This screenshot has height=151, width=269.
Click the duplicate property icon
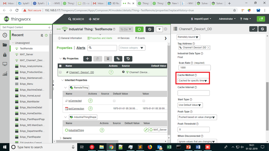coord(98,59)
